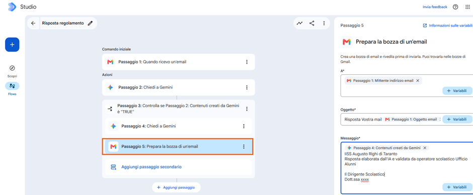The width and height of the screenshot is (473, 195).
Task: Click Gmail icon in Passaggio 1
Action: (110, 62)
